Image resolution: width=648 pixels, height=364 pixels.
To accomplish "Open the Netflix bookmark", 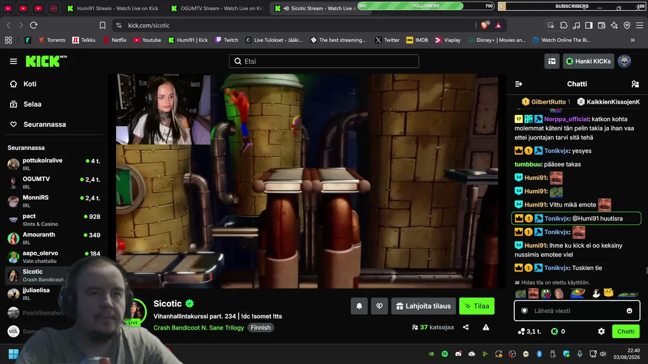I will (x=114, y=40).
